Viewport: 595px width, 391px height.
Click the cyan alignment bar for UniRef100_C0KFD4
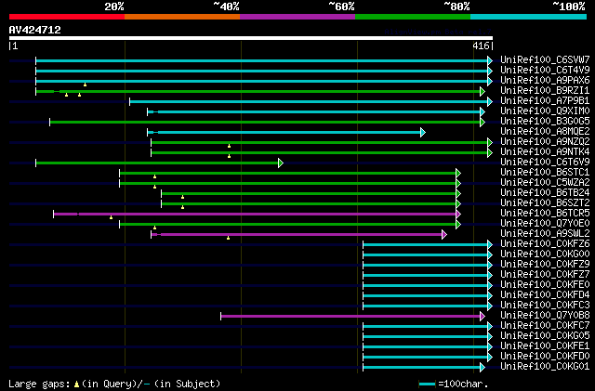pyautogui.click(x=426, y=296)
